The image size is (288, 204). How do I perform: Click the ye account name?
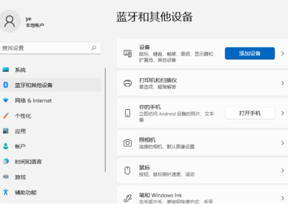pos(28,19)
